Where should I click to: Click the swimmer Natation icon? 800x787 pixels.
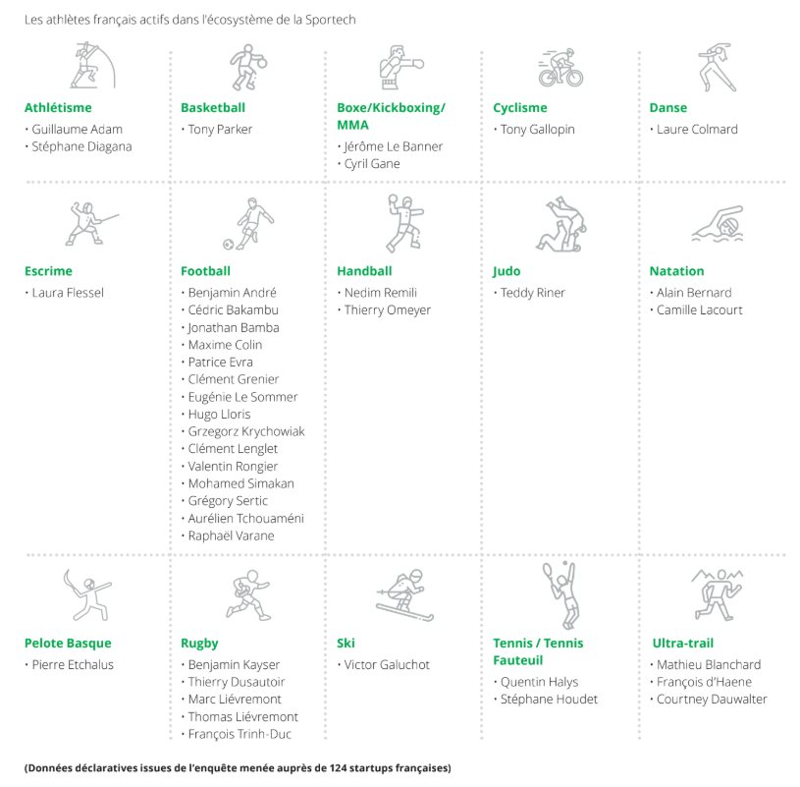click(718, 225)
